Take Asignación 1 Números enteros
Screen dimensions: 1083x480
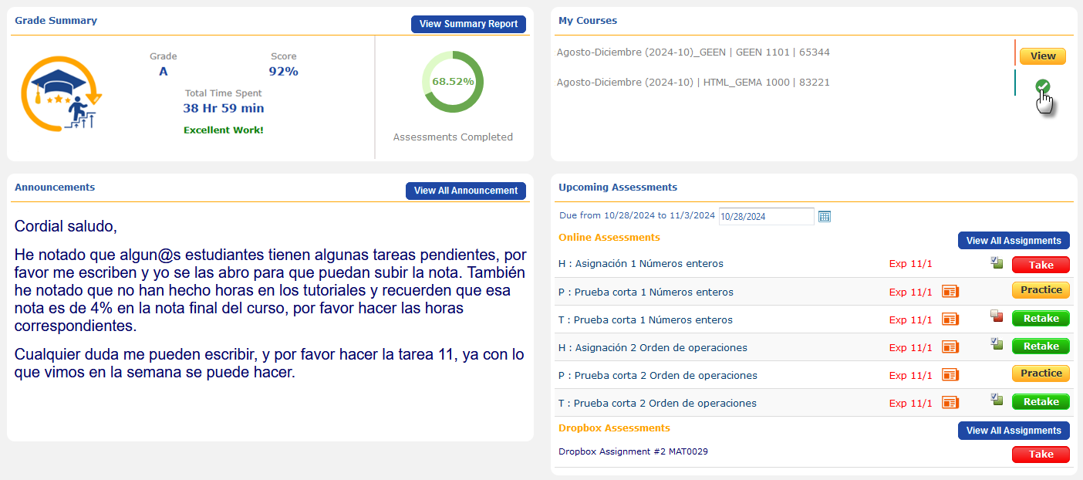tap(1041, 265)
